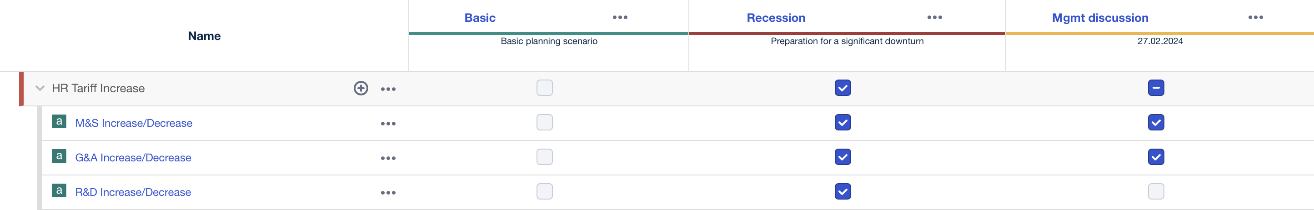Click the add icon beside HR Tariff Increase
This screenshot has height=210, width=1314.
tap(361, 88)
